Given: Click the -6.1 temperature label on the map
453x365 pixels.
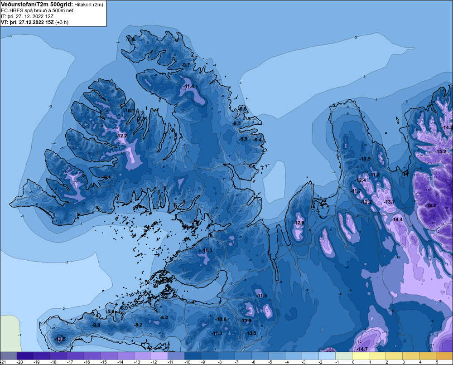Looking at the screenshot, I should coord(106,178).
